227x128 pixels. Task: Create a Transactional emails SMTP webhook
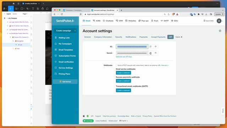pos(123,90)
